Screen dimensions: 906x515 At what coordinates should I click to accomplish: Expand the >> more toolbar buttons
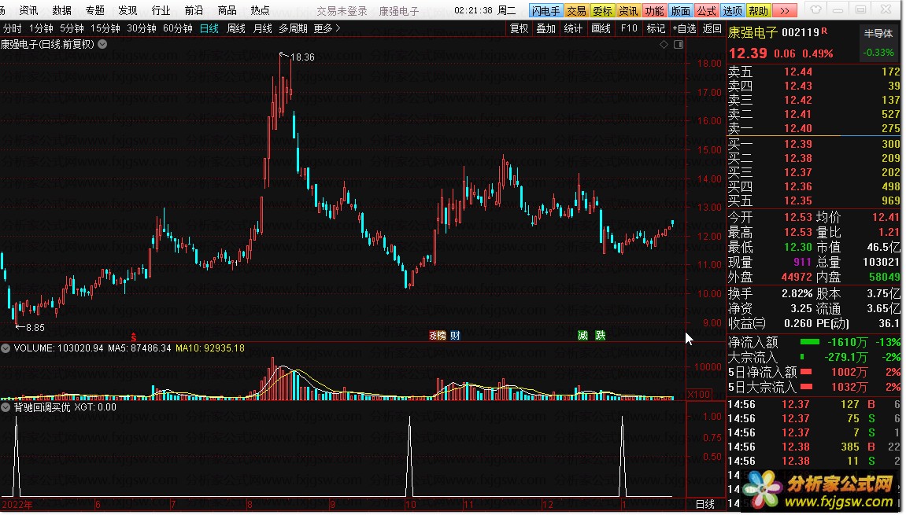coord(785,10)
